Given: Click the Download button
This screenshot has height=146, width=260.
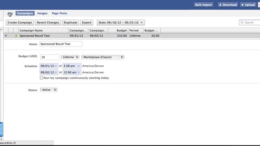Looking at the screenshot, I should 228,5.
